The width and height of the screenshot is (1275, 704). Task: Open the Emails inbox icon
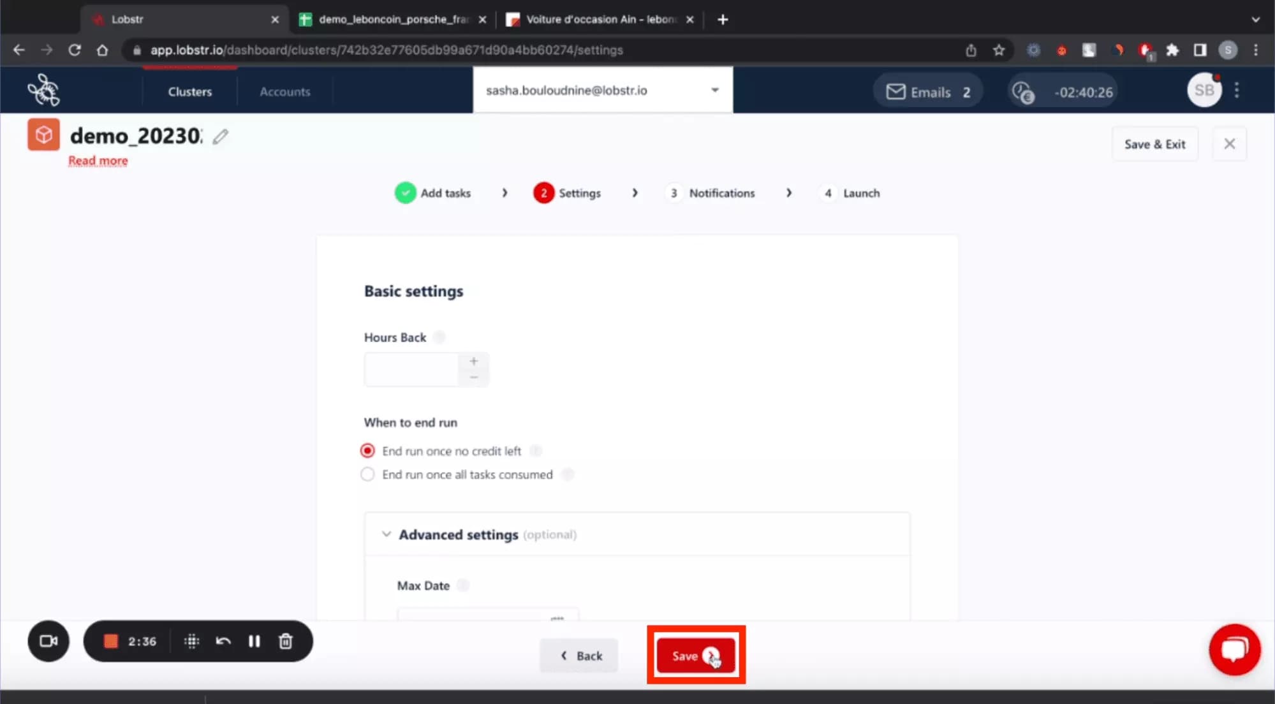[895, 91]
